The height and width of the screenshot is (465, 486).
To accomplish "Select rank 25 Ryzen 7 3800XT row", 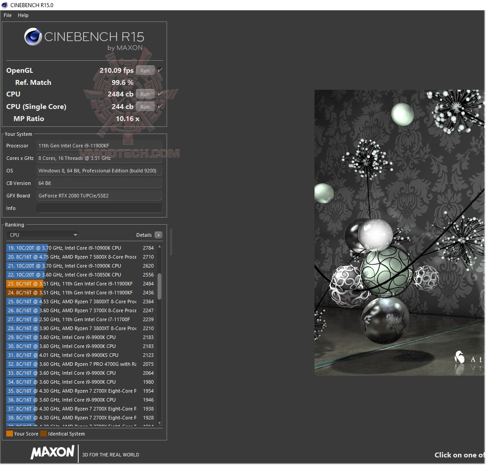I will [x=81, y=302].
